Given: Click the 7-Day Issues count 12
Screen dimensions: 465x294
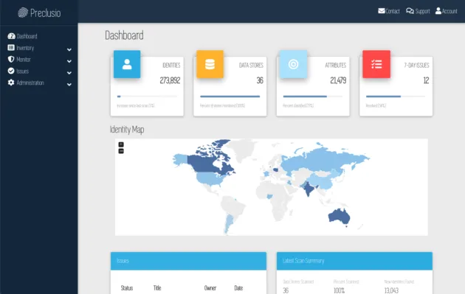Looking at the screenshot, I should (426, 80).
